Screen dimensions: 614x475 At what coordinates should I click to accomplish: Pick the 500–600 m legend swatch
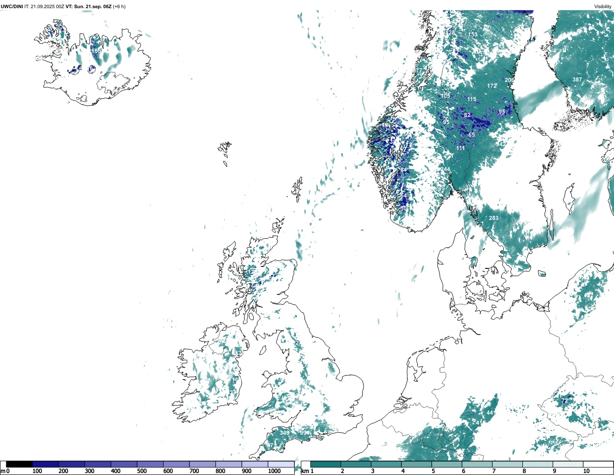[150, 464]
